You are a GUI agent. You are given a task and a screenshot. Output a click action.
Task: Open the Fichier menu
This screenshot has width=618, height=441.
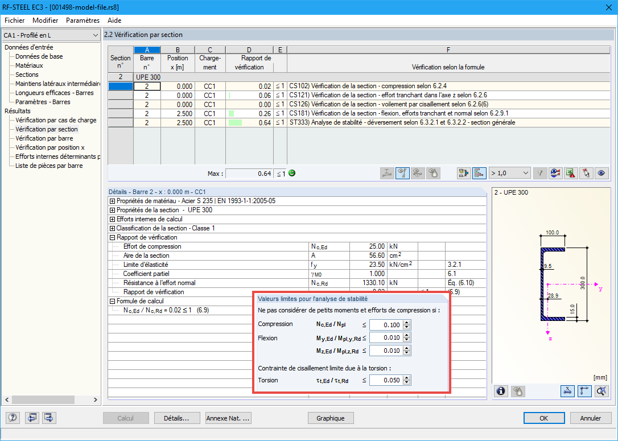pos(15,20)
